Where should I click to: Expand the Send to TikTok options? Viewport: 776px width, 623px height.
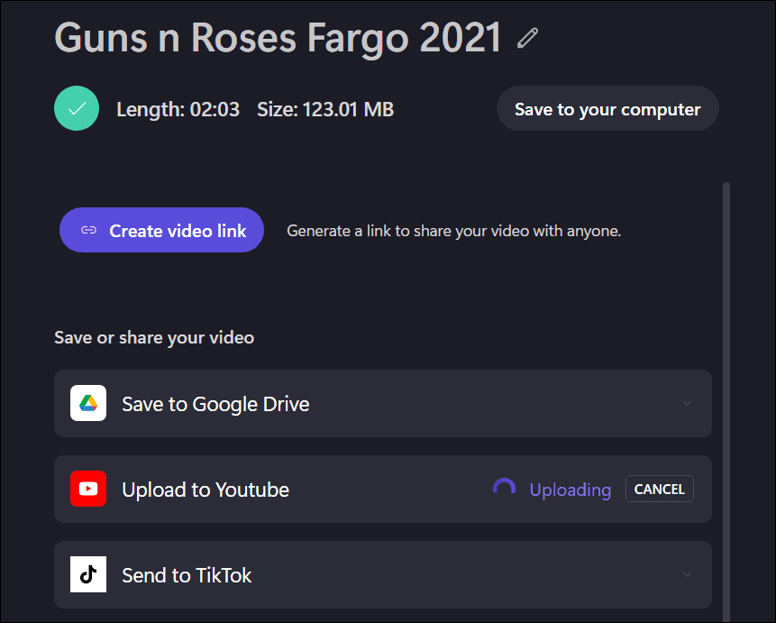pyautogui.click(x=686, y=574)
